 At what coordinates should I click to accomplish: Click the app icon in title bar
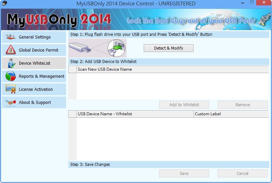point(4,3)
